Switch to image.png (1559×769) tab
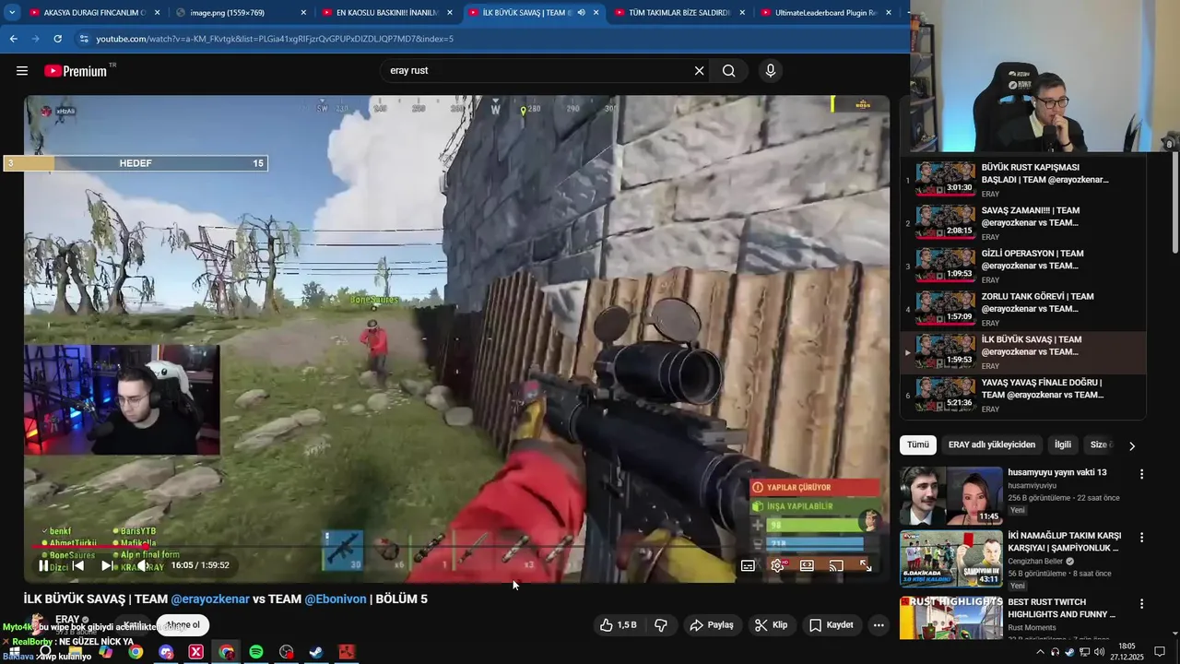This screenshot has width=1180, height=664. 240,13
